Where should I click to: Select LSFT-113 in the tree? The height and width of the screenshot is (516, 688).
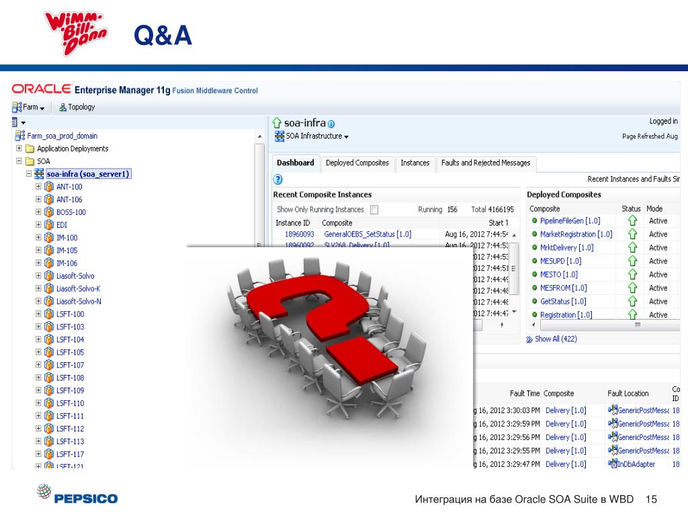(x=70, y=441)
